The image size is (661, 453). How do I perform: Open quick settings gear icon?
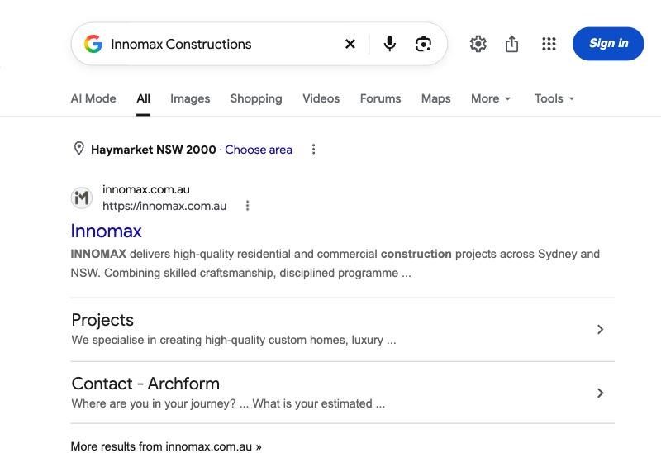tap(478, 44)
